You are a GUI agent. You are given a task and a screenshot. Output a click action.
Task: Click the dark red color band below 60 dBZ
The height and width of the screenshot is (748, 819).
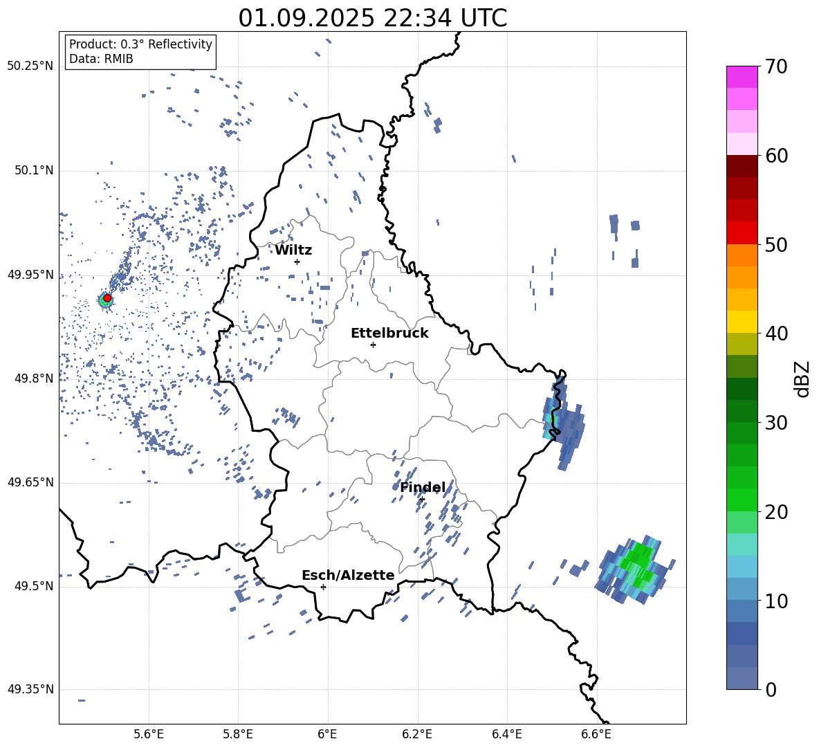742,166
